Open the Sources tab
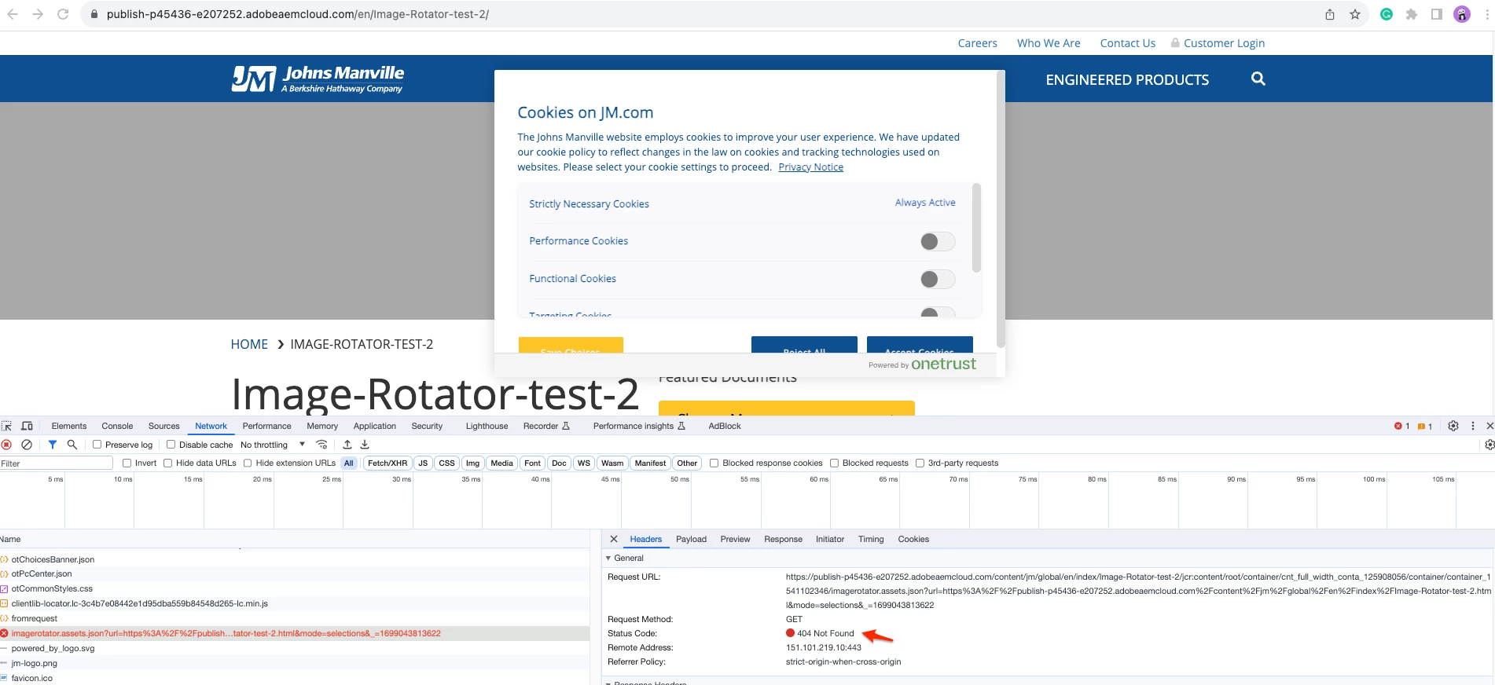This screenshot has width=1495, height=685. click(164, 426)
